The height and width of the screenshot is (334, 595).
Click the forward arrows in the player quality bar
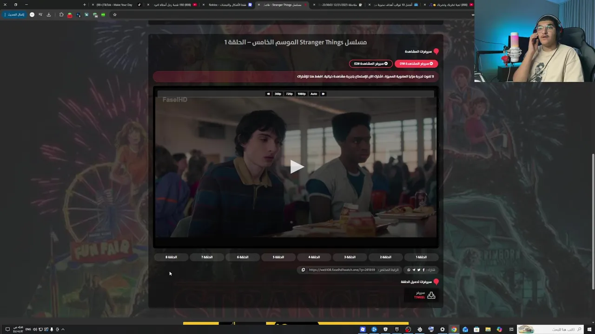click(323, 94)
